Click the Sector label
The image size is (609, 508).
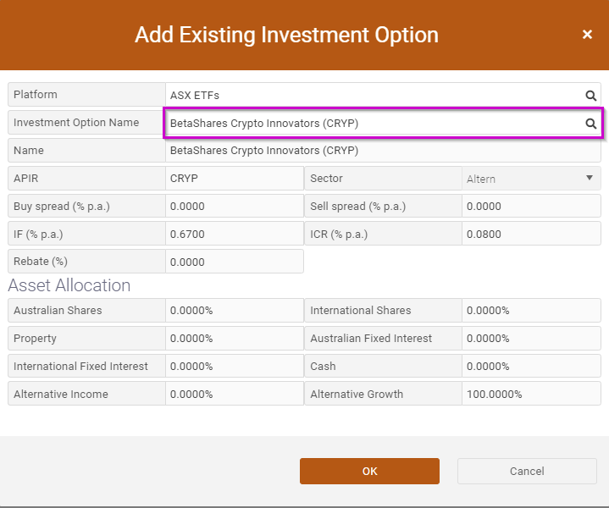tap(326, 179)
